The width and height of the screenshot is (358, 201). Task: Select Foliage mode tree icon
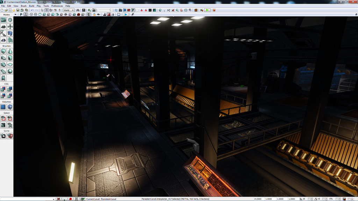tap(10, 40)
